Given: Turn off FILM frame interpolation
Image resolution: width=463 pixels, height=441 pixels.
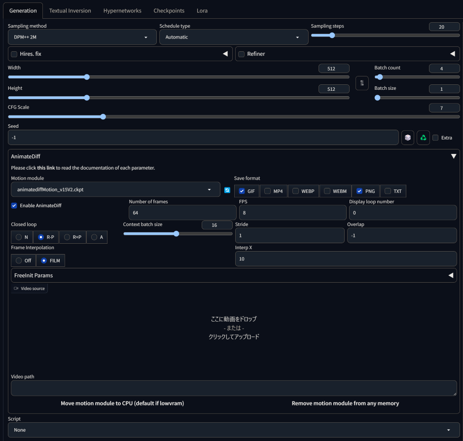Looking at the screenshot, I should pos(19,260).
